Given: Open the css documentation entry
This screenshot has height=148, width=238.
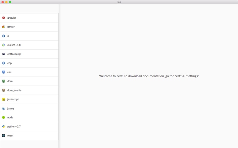Looking at the screenshot, I should click(x=29, y=72).
